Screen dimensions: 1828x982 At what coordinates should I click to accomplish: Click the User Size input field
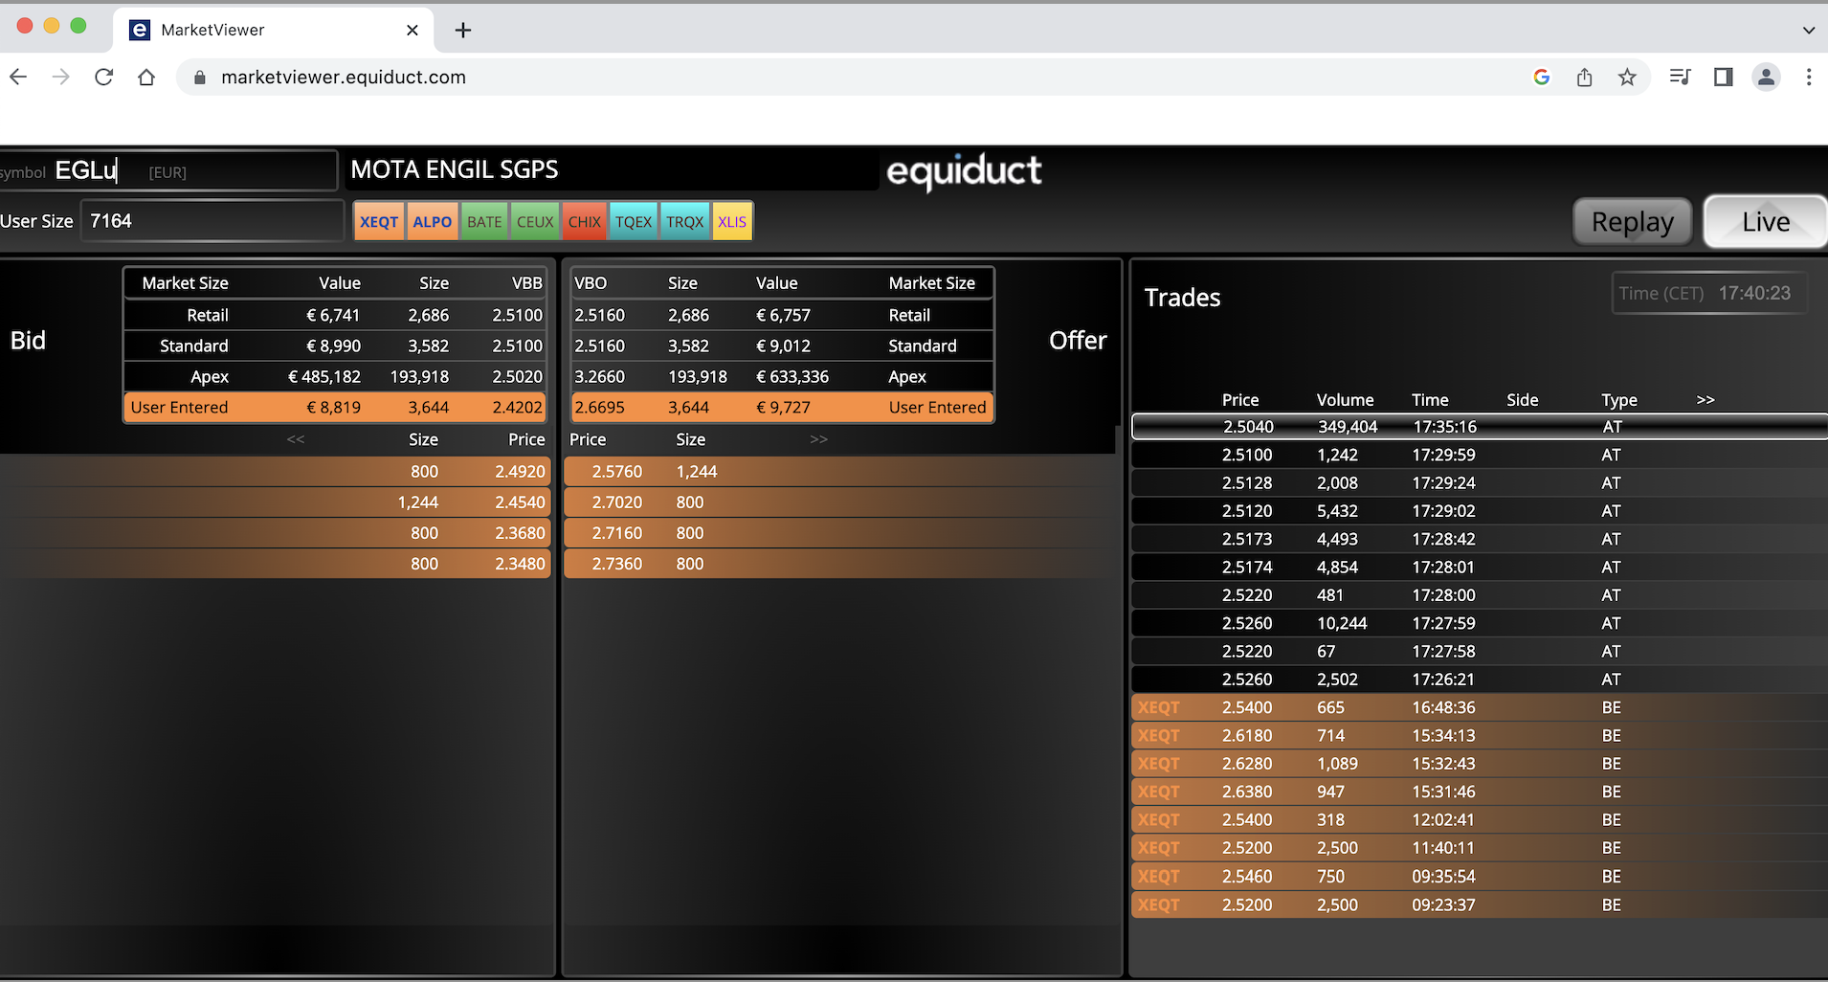coord(212,221)
